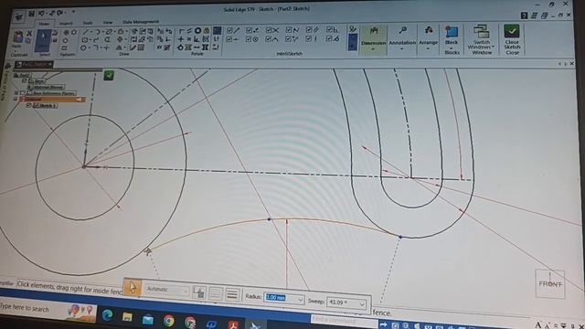This screenshot has height=329, width=585.
Task: Collapse the Sketches tree node
Action: (x=16, y=99)
